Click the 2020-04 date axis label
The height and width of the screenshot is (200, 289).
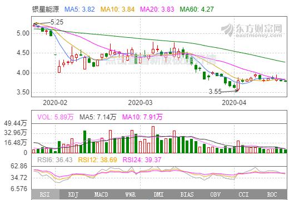tap(234, 103)
